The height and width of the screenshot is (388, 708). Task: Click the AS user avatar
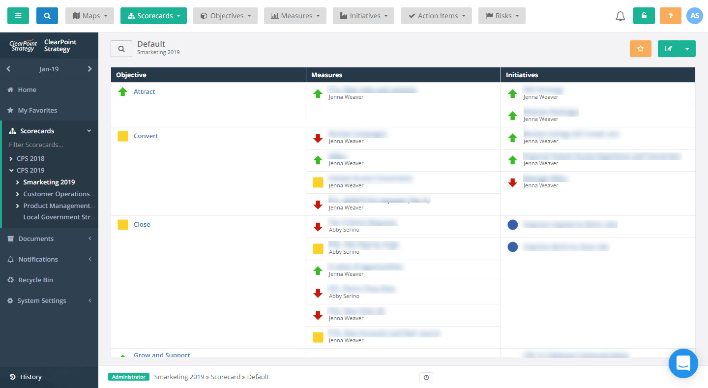[x=695, y=15]
